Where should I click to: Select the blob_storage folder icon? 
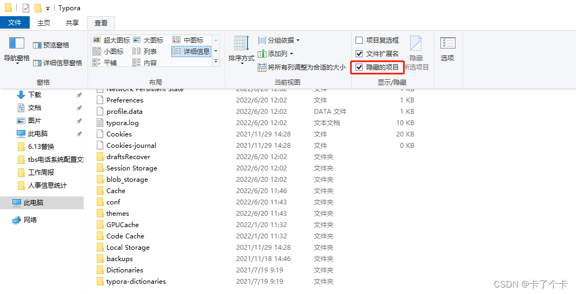100,180
